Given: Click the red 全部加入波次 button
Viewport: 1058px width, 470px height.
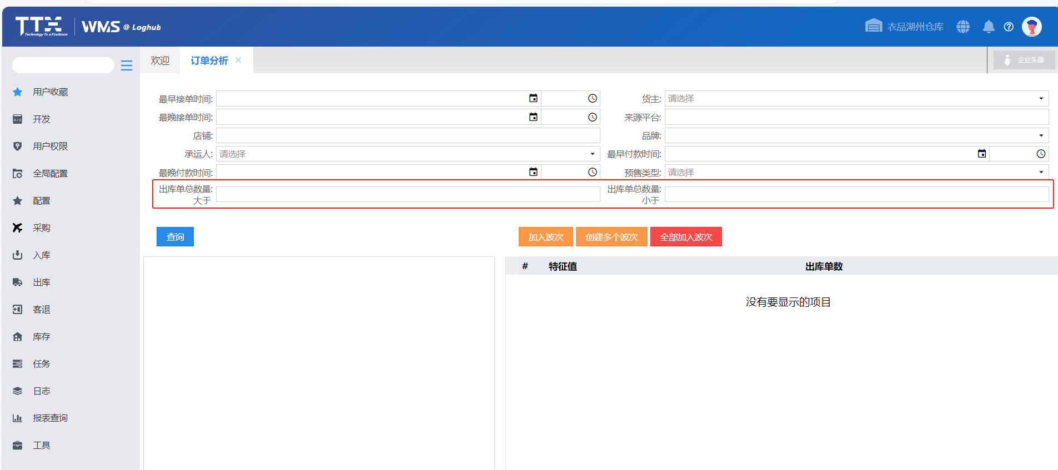Looking at the screenshot, I should point(686,237).
